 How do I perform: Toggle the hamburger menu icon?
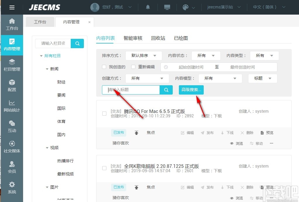point(12,7)
